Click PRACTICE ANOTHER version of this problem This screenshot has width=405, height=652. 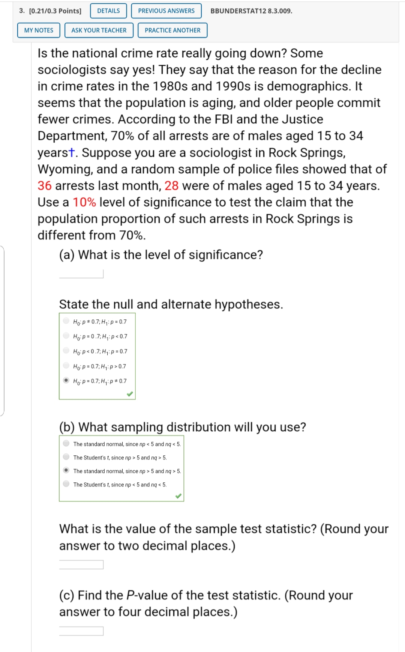(x=172, y=30)
